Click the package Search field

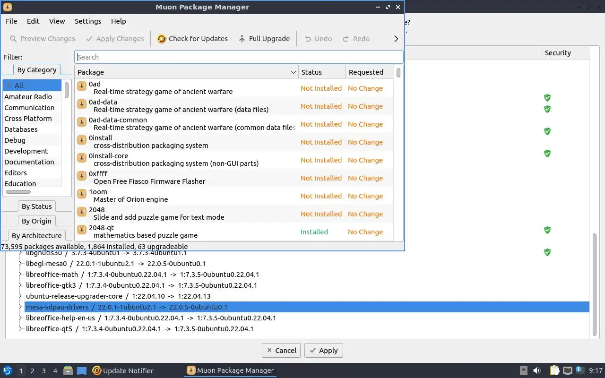[239, 57]
